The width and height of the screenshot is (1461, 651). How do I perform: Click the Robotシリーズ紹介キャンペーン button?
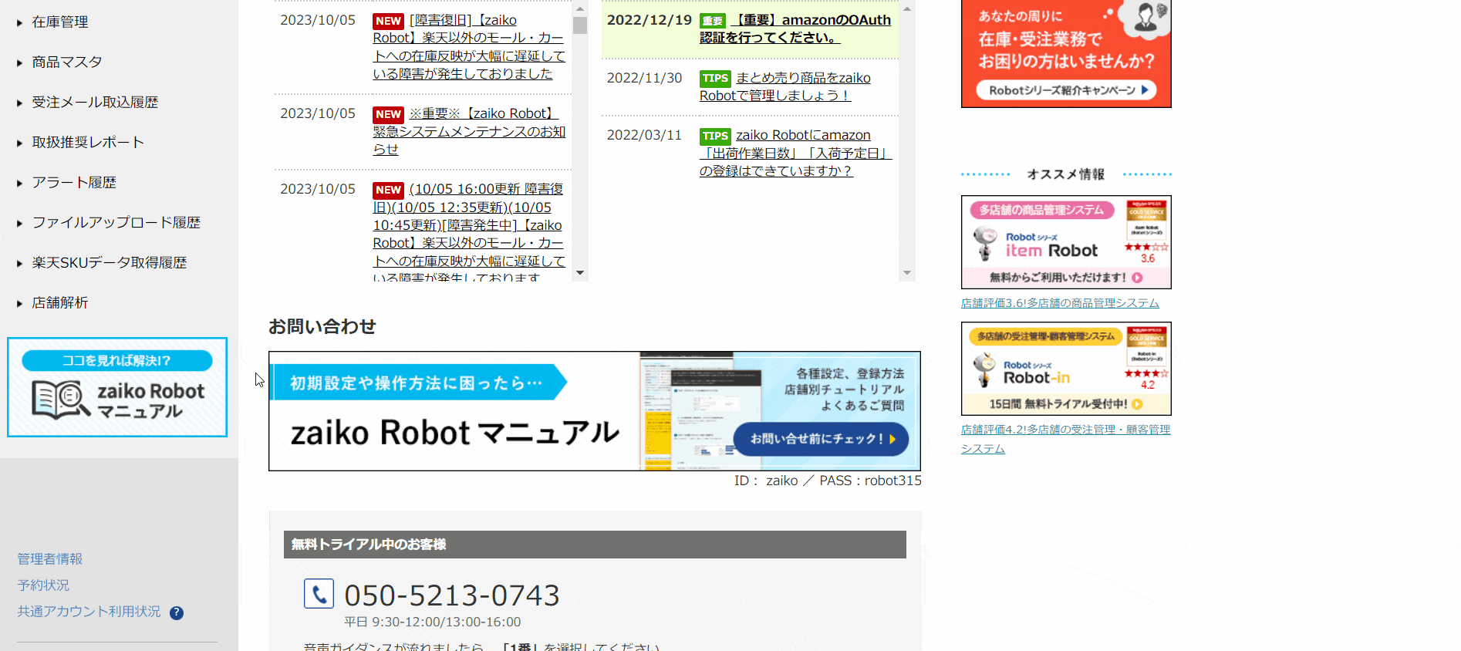pos(1066,90)
